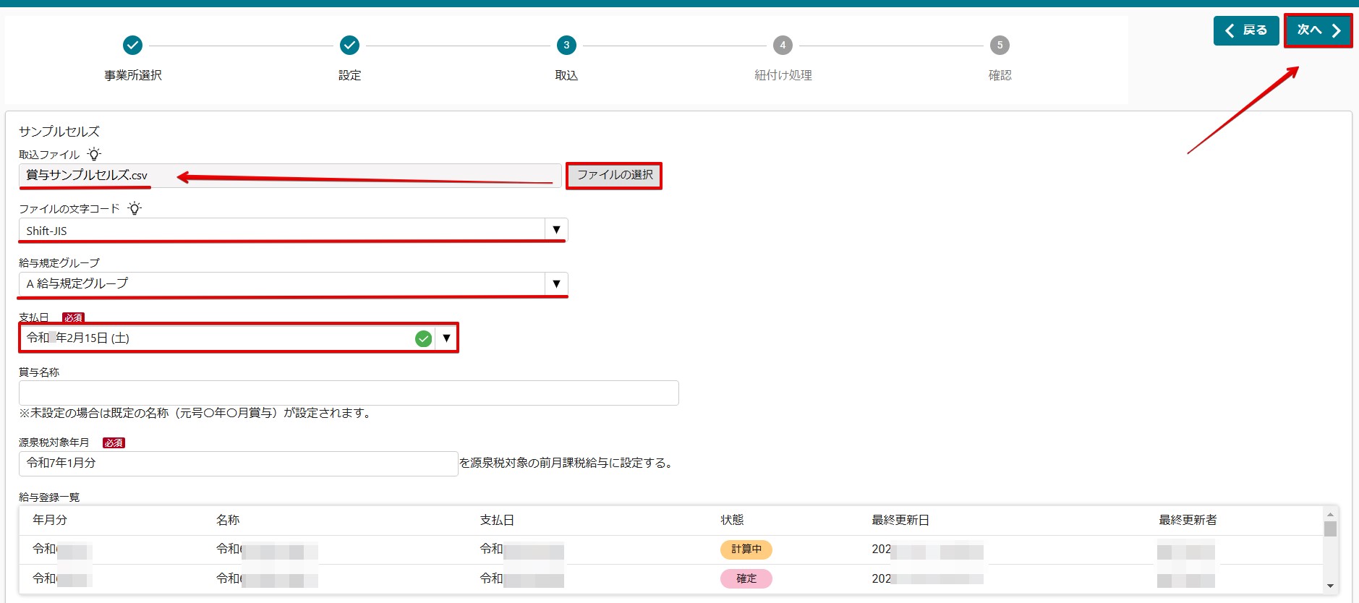Click the 戻る back button
This screenshot has height=603, width=1359.
pyautogui.click(x=1246, y=30)
